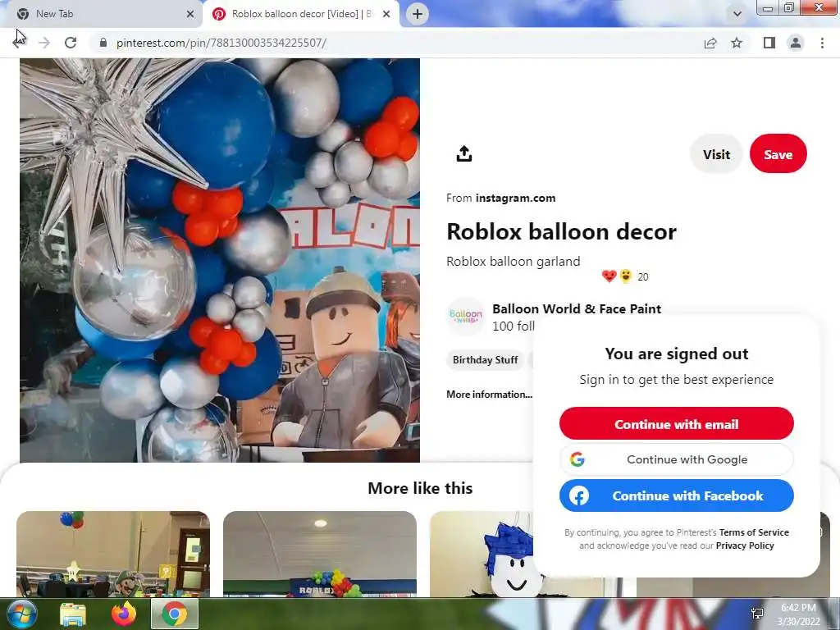Viewport: 840px width, 630px height.
Task: Toggle the Chrome side panel icon
Action: click(x=769, y=43)
